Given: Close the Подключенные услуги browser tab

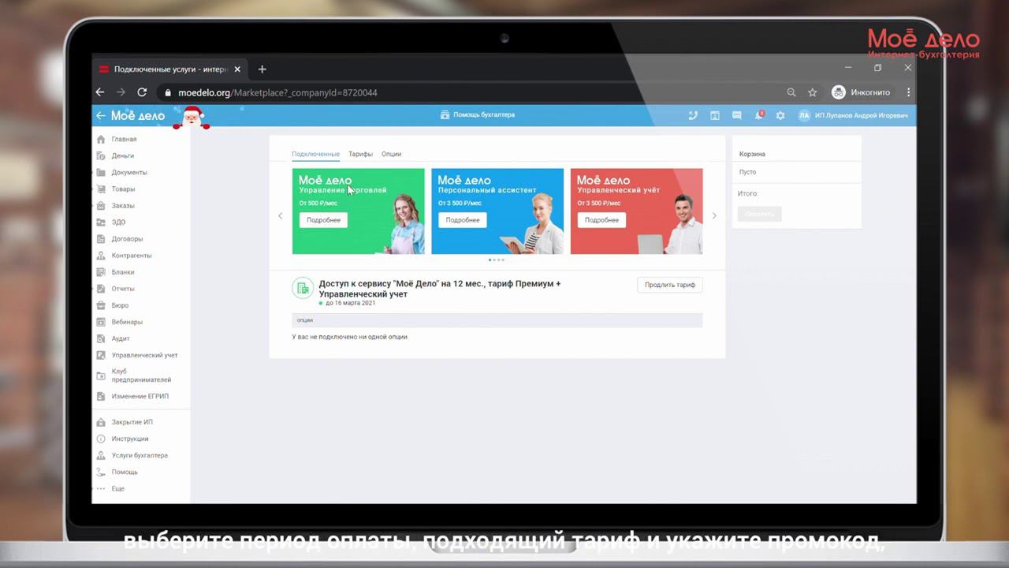Looking at the screenshot, I should [x=237, y=69].
